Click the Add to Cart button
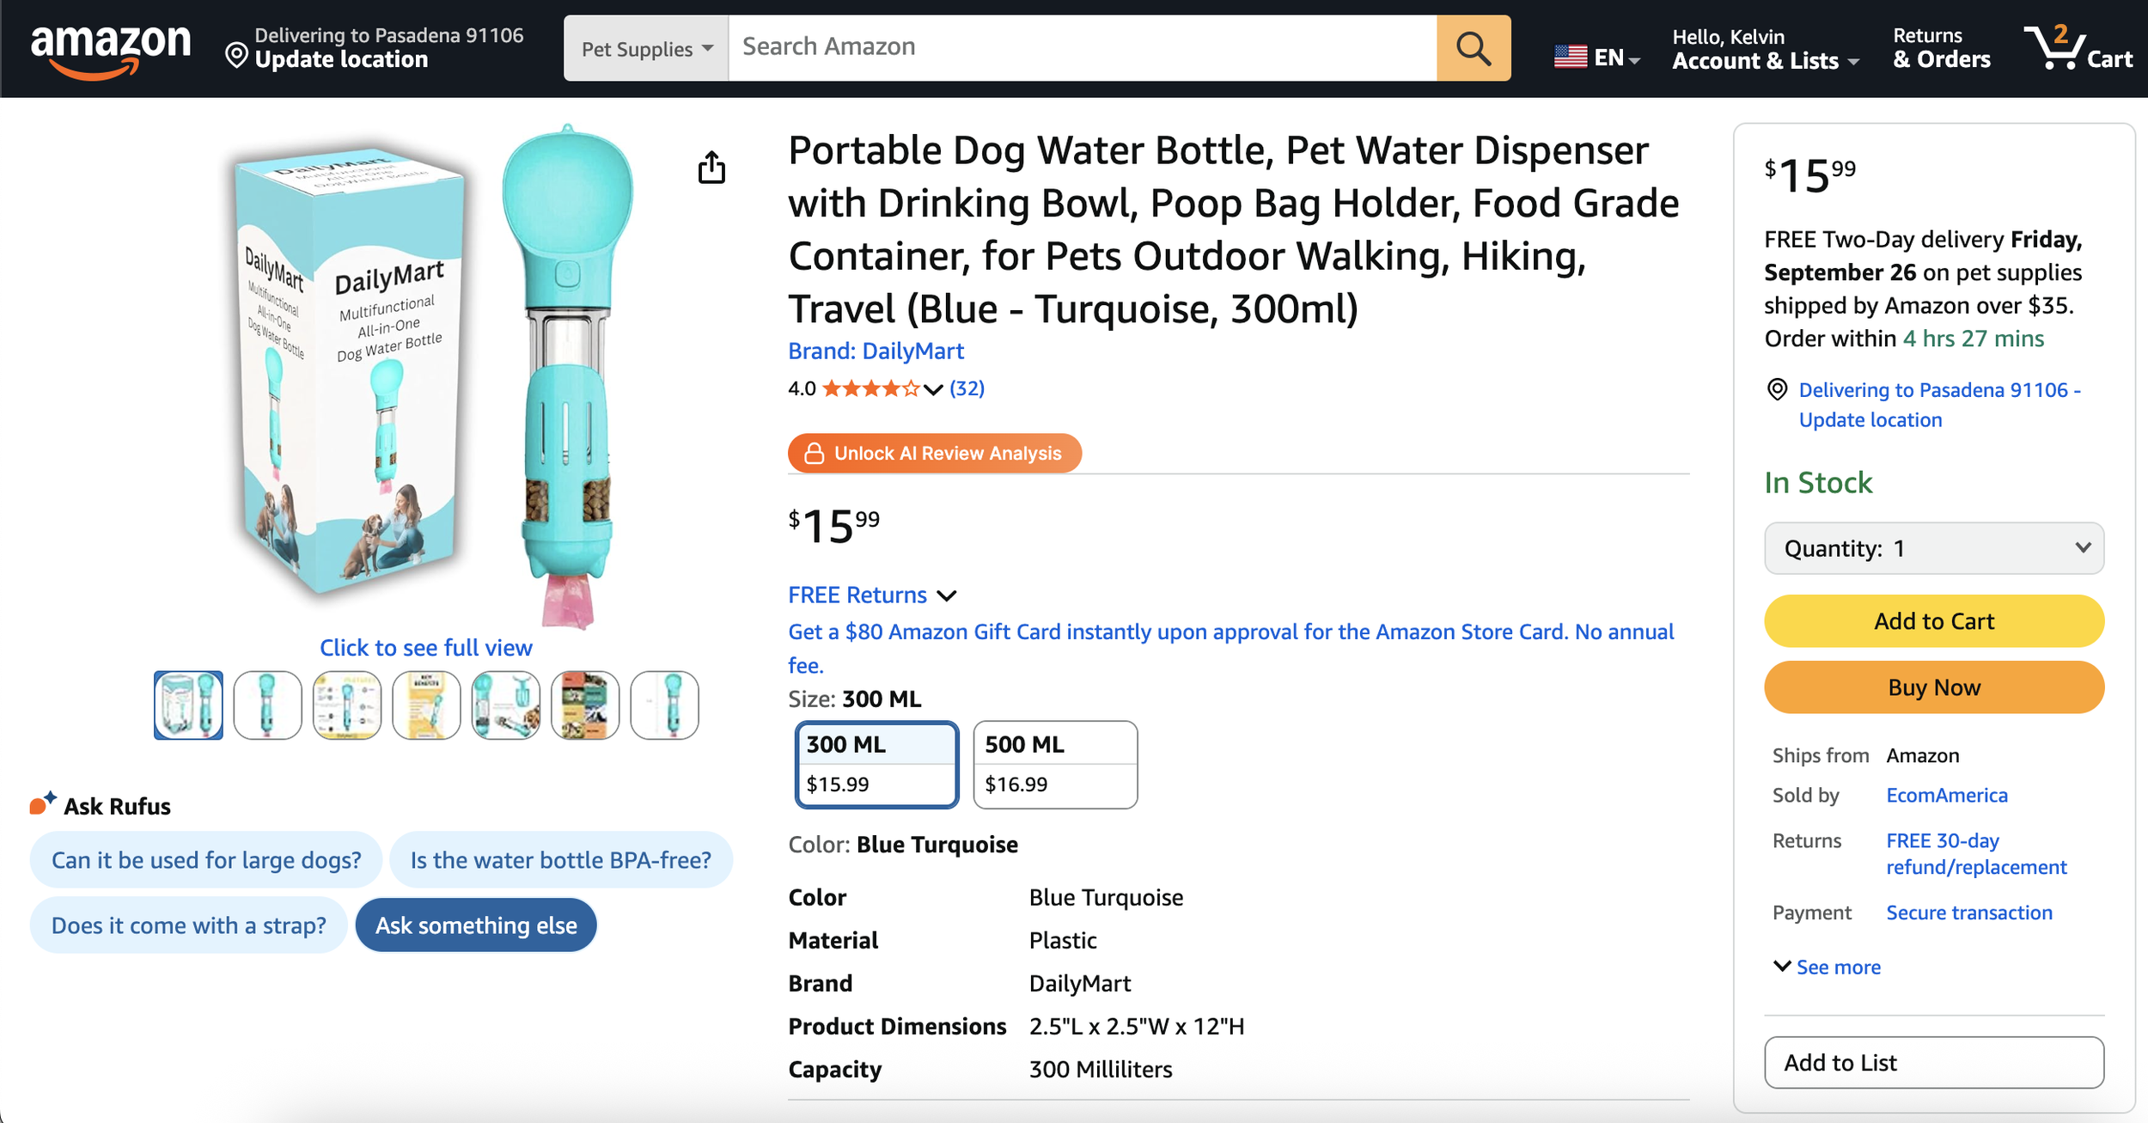2148x1123 pixels. click(x=1933, y=620)
